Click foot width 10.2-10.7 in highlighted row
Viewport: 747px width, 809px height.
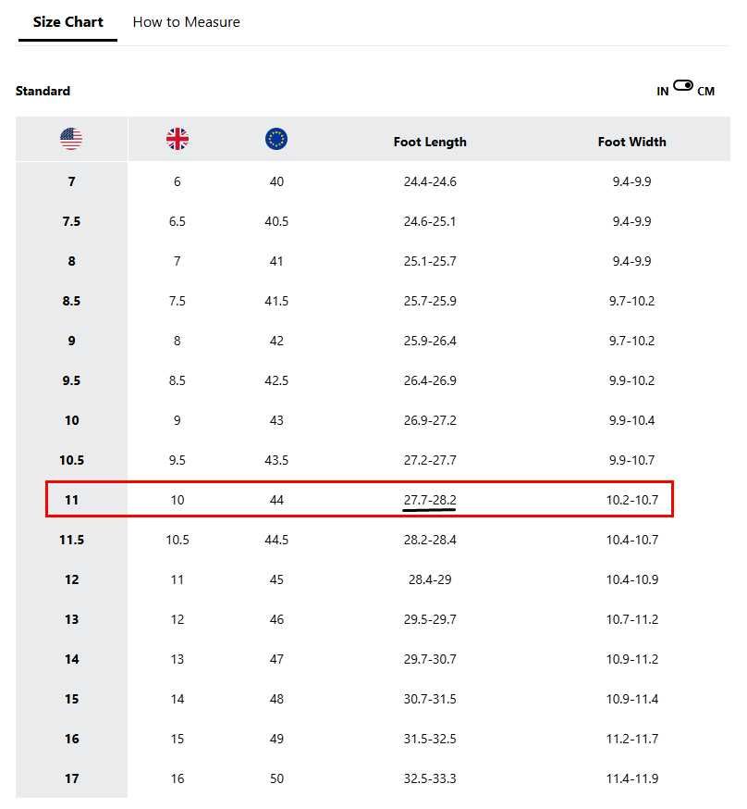[631, 500]
